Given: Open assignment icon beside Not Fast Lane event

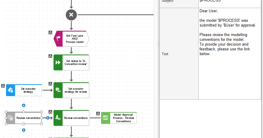Looking at the screenshot, I should pyautogui.click(x=50, y=32).
